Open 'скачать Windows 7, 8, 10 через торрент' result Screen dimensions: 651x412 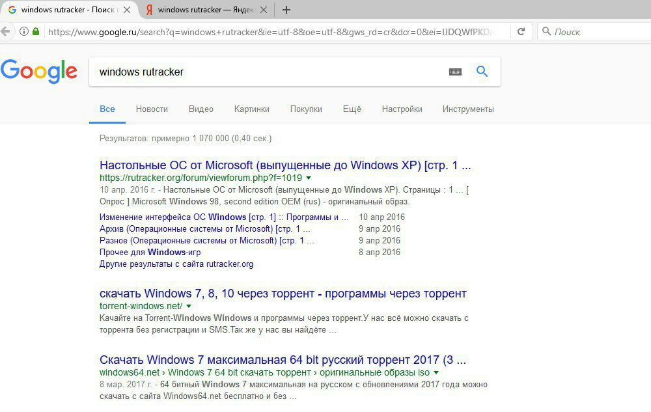[x=283, y=294]
